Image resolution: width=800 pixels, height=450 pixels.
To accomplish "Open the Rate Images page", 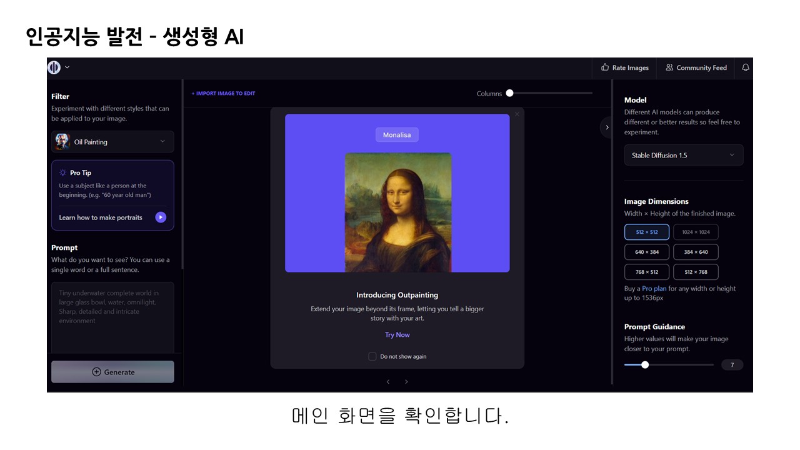I will [624, 67].
